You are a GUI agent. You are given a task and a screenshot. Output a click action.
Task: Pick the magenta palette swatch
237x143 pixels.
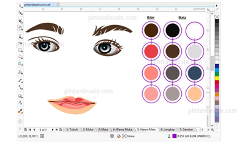(x=217, y=86)
